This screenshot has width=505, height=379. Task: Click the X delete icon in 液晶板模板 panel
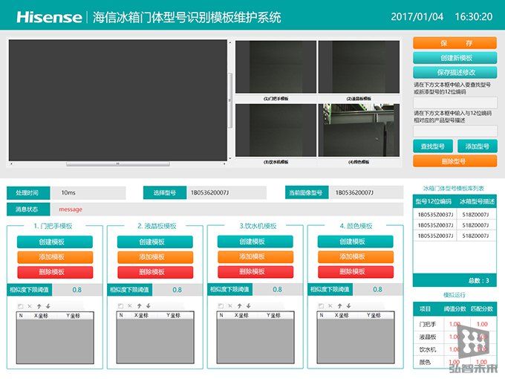pos(130,306)
